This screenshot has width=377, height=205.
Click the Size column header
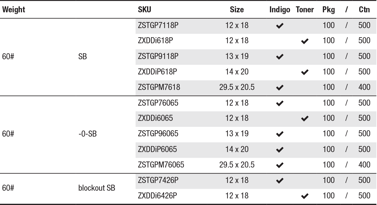click(237, 9)
